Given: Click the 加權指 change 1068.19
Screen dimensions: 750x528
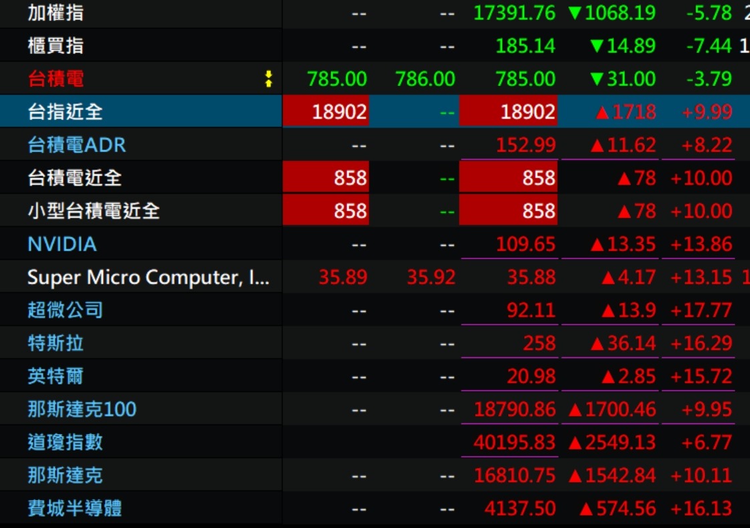Looking at the screenshot, I should pyautogui.click(x=612, y=13).
